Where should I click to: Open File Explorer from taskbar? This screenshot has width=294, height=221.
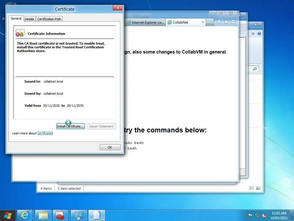coord(43,215)
